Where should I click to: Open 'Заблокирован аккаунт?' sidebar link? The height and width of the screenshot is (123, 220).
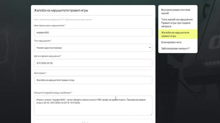175,49
